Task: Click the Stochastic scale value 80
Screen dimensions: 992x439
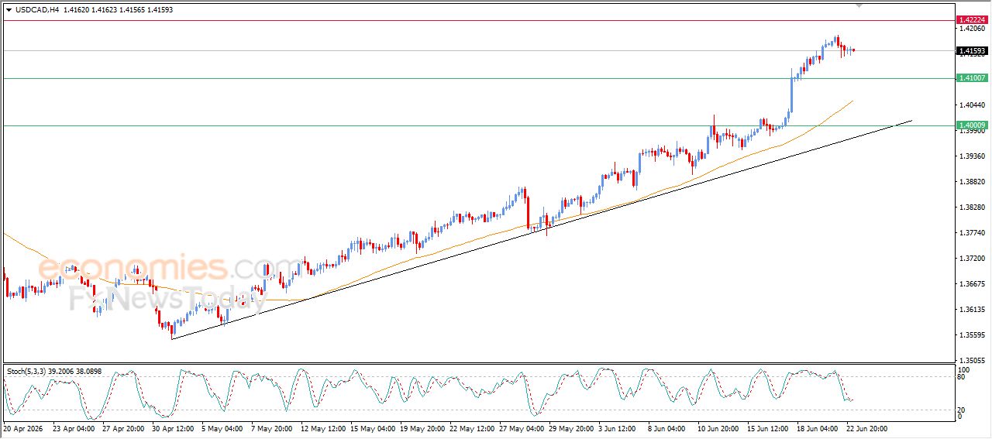Action: click(x=962, y=377)
